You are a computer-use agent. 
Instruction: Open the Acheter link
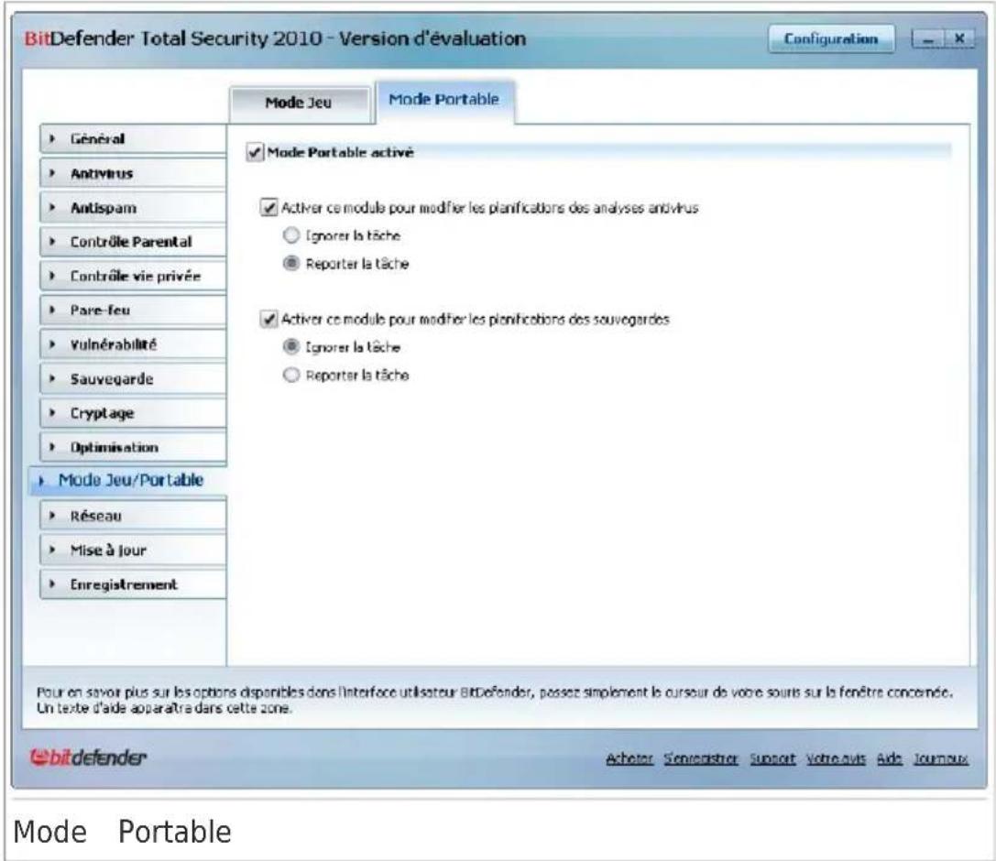coord(629,758)
